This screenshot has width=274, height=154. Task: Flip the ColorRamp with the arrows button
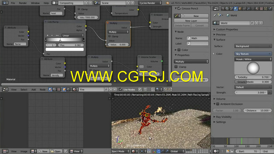pyautogui.click(x=57, y=35)
